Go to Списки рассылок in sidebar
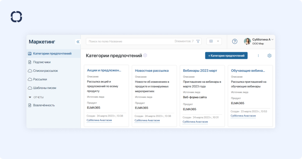Screen dimensions: 302x159 [45, 71]
